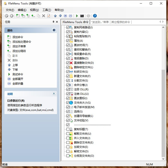Open the 工具(T) menu

[47, 10]
